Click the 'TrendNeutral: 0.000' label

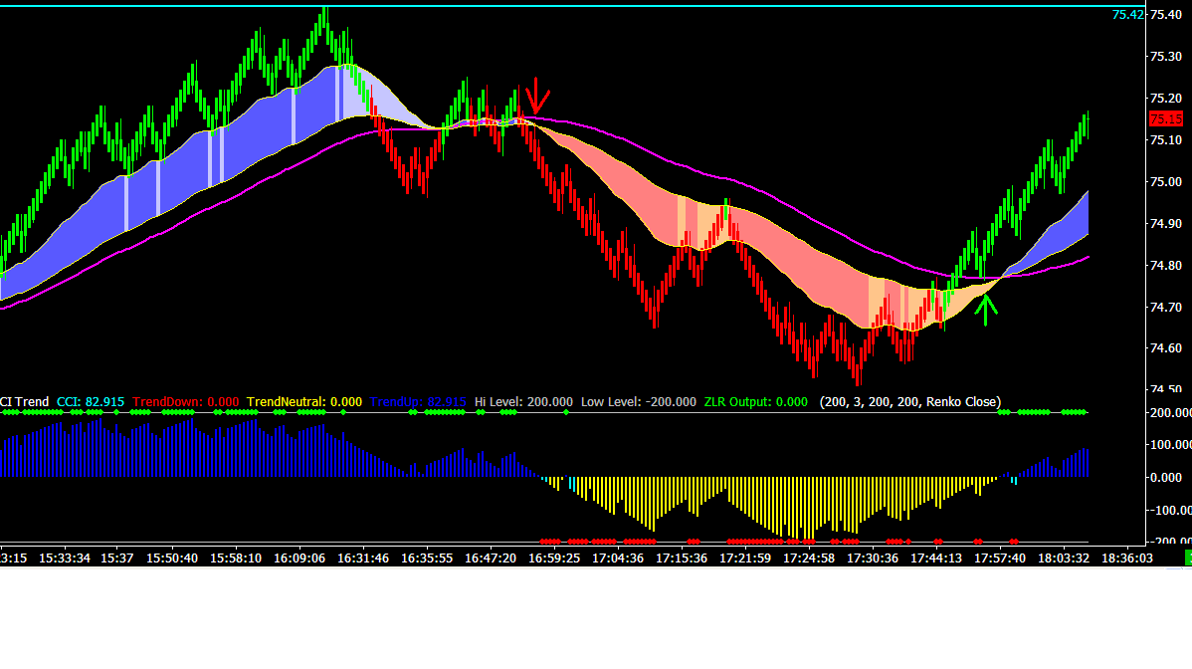[304, 402]
